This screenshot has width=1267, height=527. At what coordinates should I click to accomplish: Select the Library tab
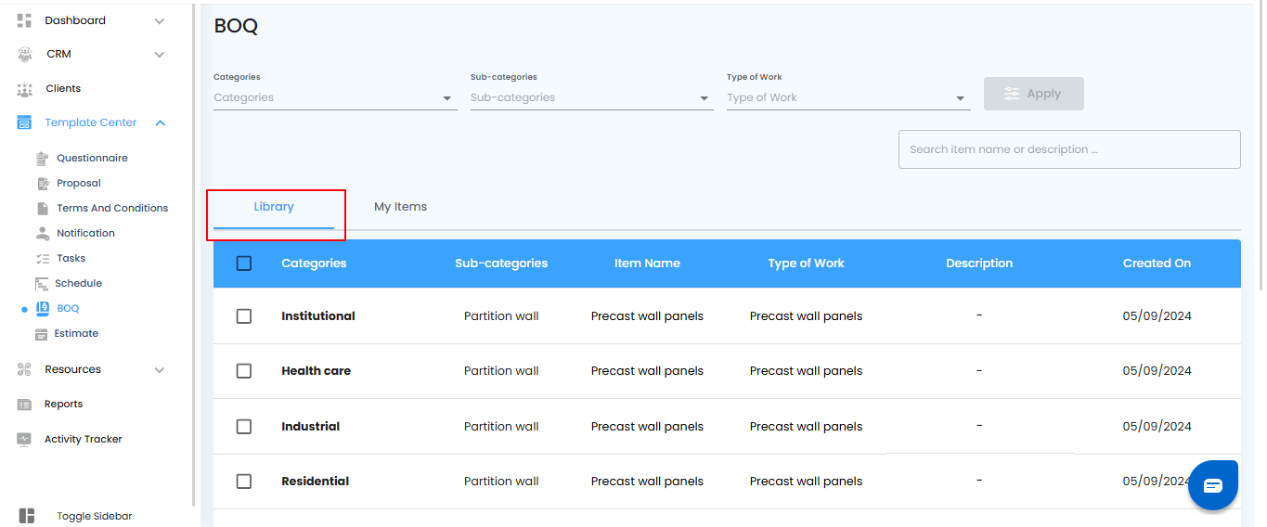pyautogui.click(x=274, y=207)
